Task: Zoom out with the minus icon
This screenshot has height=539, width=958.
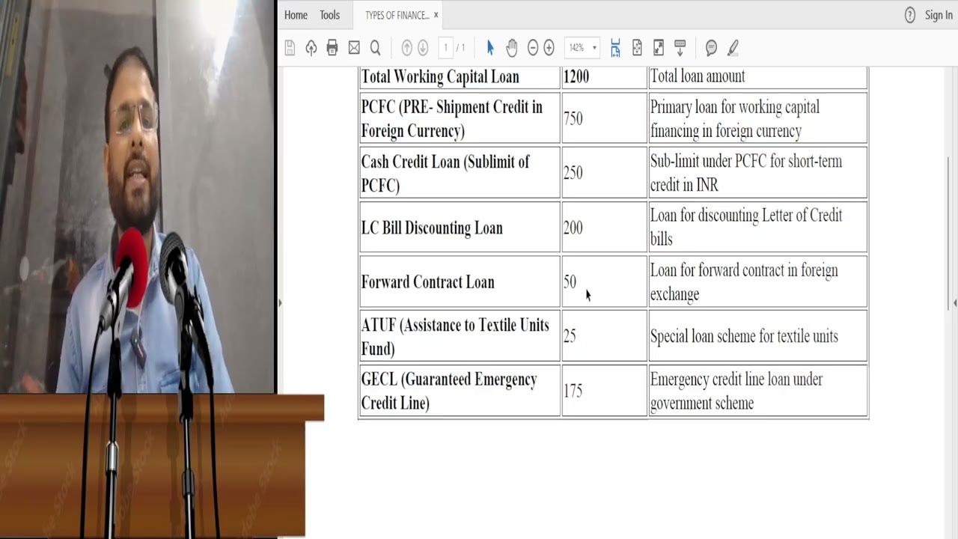Action: point(533,48)
